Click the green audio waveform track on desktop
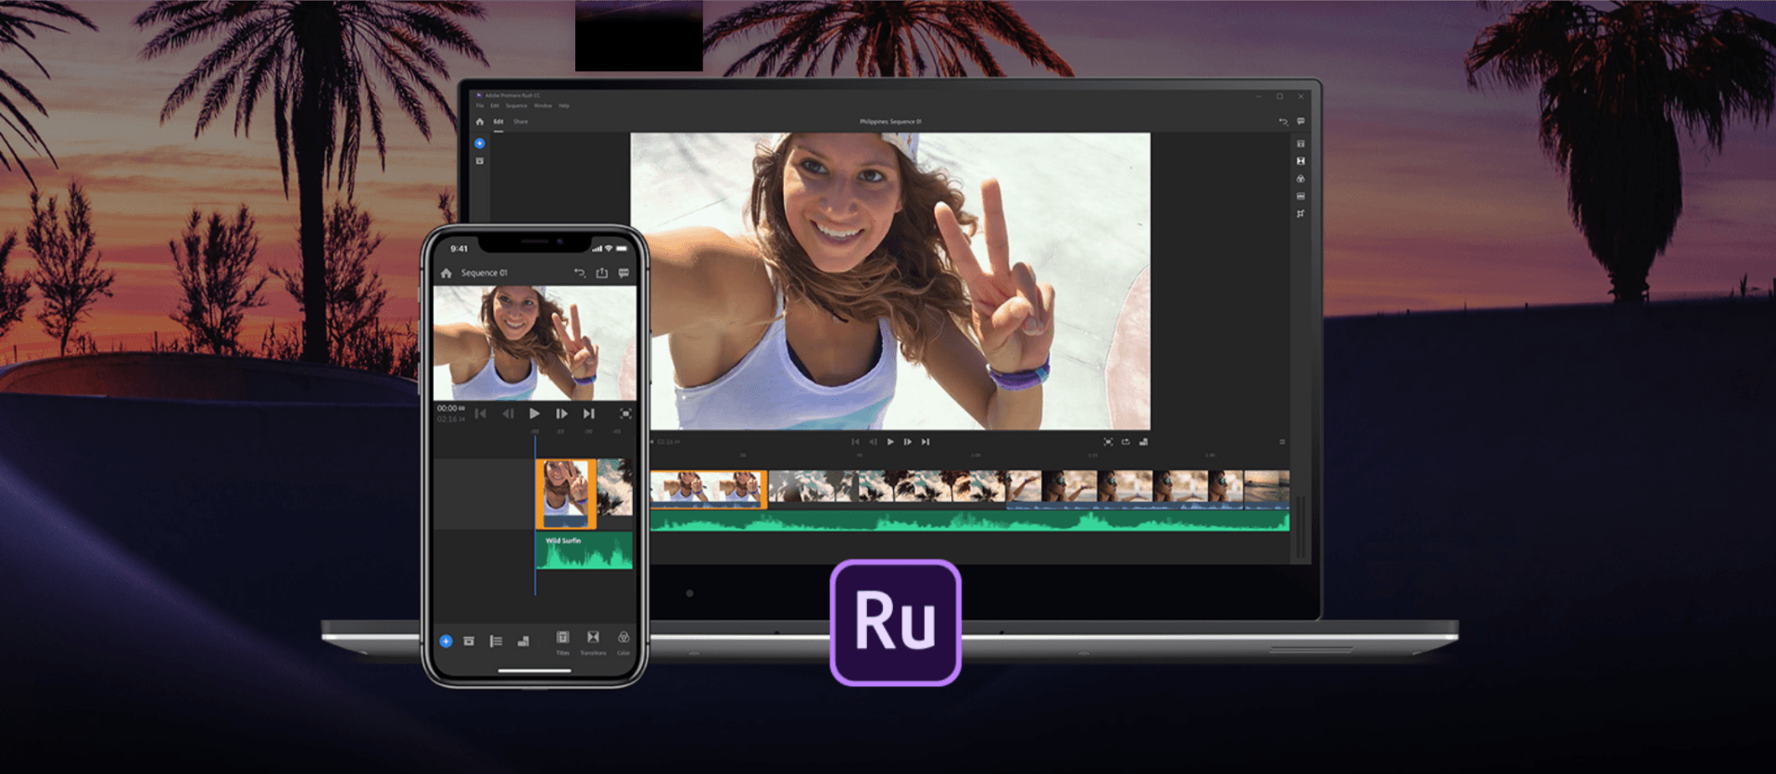 click(970, 521)
